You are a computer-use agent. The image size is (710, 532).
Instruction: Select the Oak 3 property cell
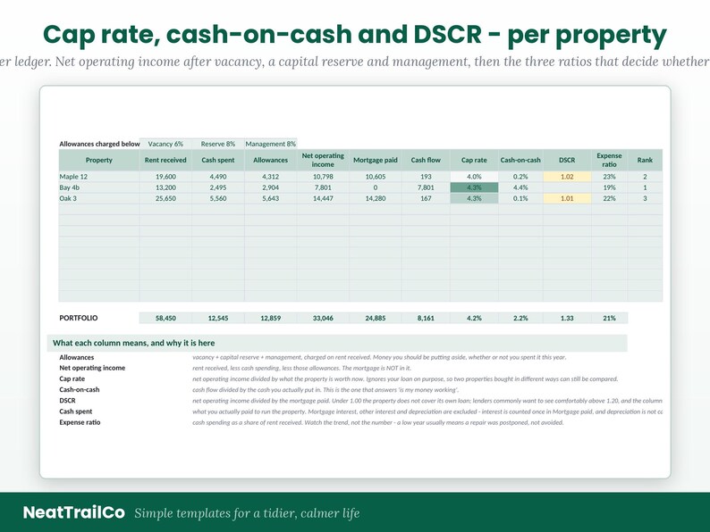click(98, 198)
